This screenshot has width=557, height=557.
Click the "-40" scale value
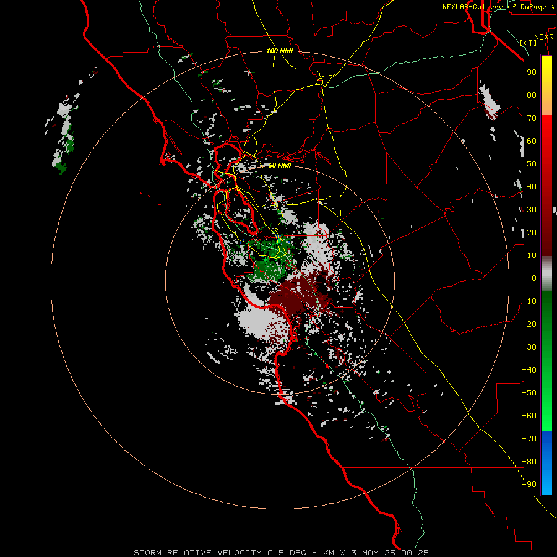[529, 370]
